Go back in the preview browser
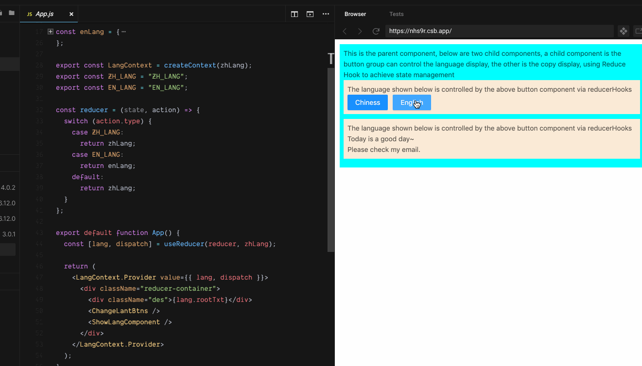The height and width of the screenshot is (366, 642). coord(345,31)
